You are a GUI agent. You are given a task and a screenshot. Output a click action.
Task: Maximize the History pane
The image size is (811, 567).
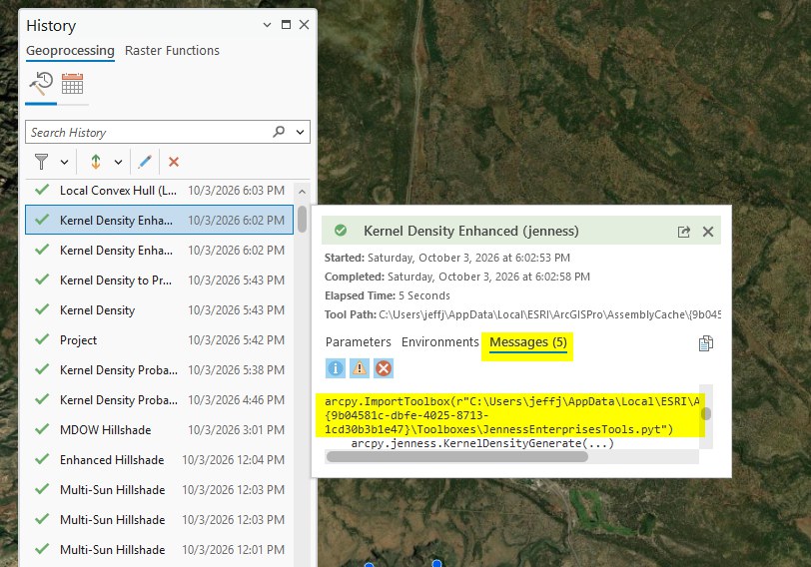click(286, 25)
